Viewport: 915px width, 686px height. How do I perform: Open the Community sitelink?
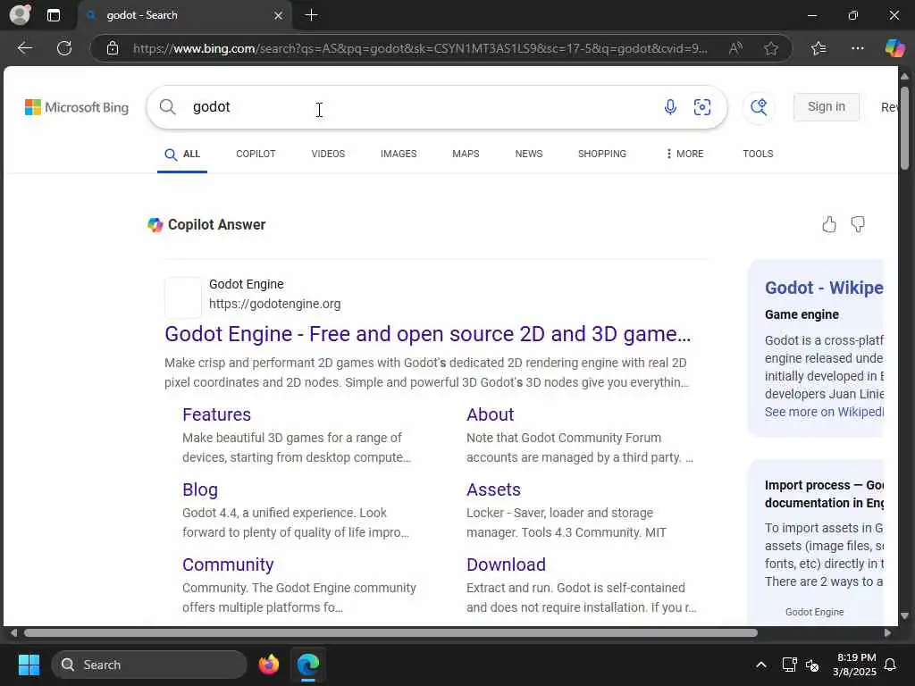(x=228, y=565)
